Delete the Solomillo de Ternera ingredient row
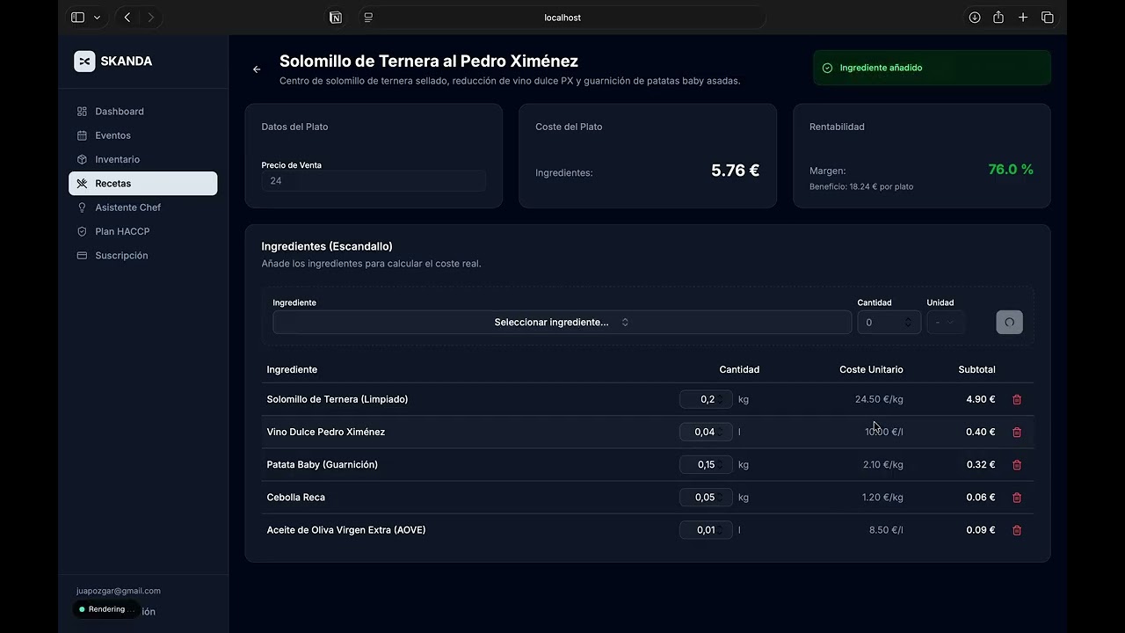1125x633 pixels. (x=1017, y=399)
